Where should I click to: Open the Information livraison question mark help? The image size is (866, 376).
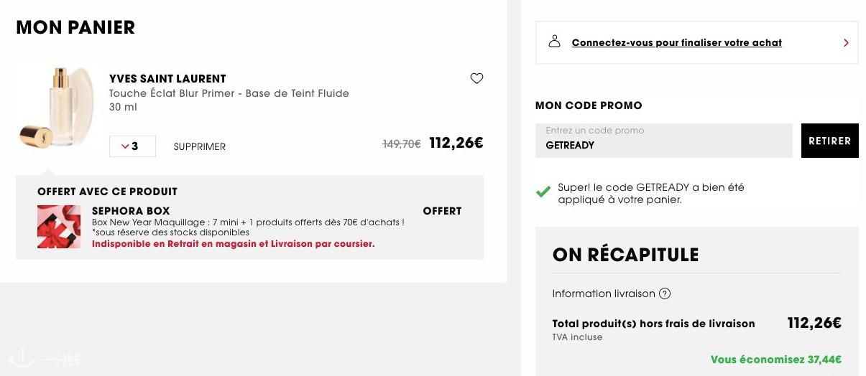(x=665, y=293)
